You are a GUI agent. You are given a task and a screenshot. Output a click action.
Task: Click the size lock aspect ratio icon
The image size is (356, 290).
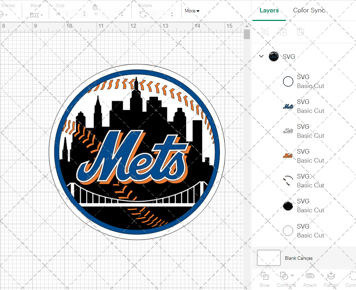95,7
